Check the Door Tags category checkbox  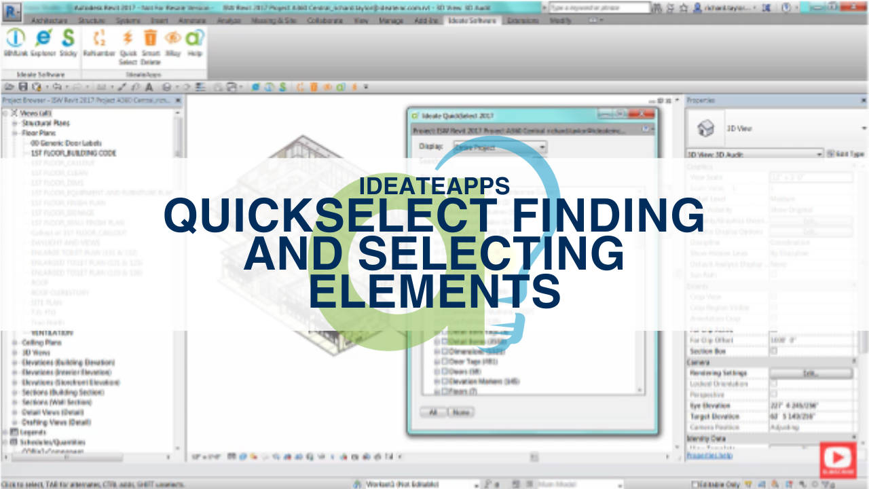point(445,362)
